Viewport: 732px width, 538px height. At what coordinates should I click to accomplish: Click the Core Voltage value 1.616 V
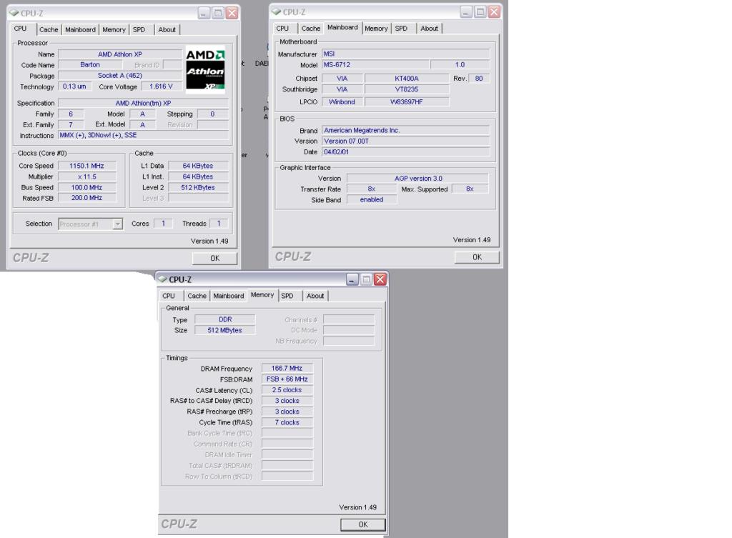(x=161, y=86)
